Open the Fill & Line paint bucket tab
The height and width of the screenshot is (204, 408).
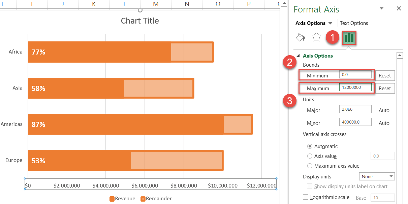[300, 37]
